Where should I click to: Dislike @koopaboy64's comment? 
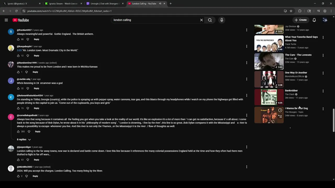[x=28, y=56]
